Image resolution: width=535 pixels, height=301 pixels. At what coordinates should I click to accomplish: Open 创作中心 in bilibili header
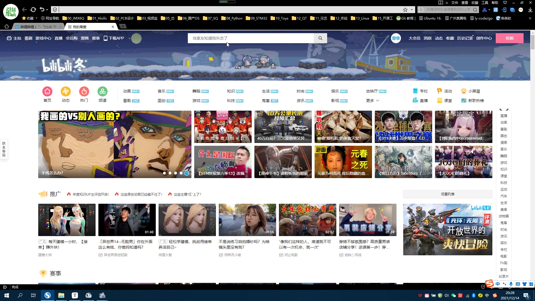tap(484, 38)
